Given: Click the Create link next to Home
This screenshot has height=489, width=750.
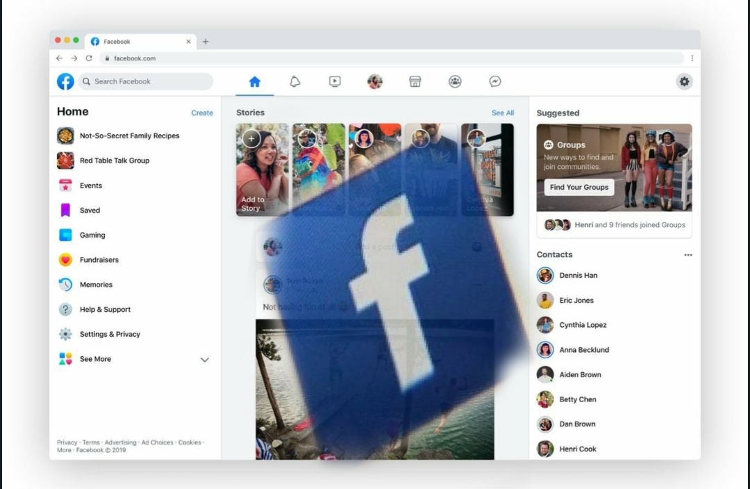Looking at the screenshot, I should click(202, 113).
